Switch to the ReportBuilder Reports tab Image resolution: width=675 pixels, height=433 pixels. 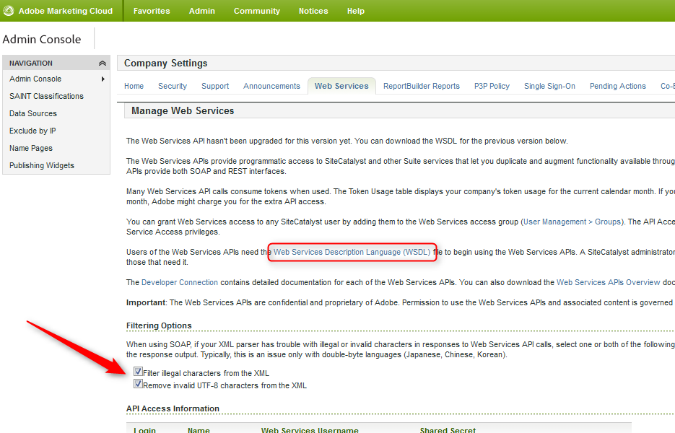click(421, 86)
